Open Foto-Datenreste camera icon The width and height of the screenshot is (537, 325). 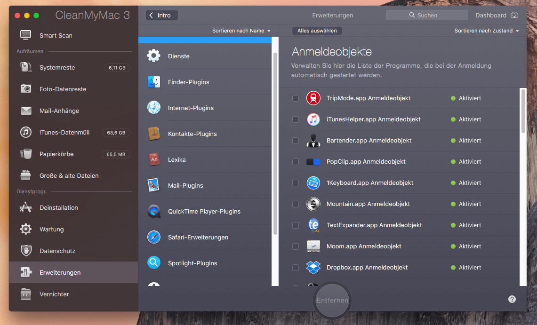pos(26,89)
